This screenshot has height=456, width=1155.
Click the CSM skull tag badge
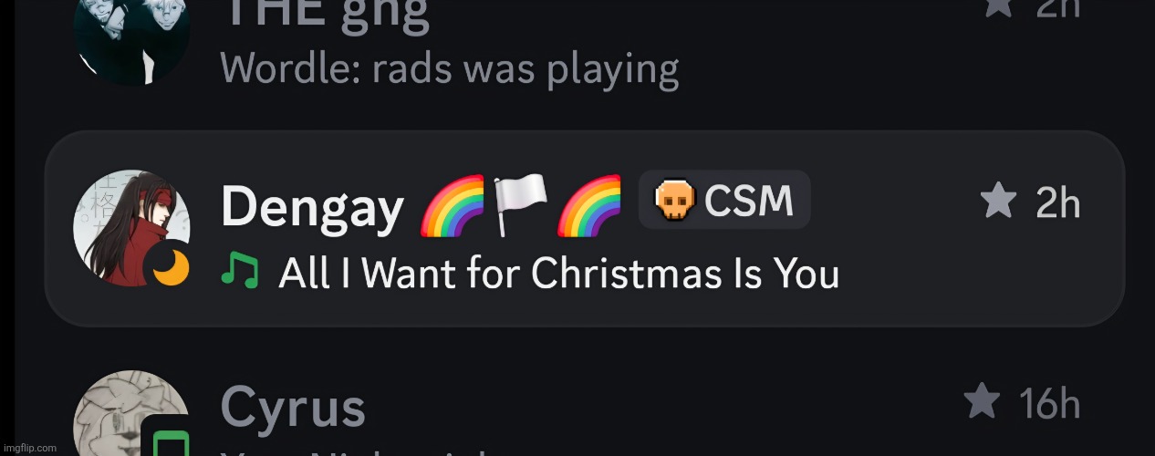pyautogui.click(x=724, y=200)
